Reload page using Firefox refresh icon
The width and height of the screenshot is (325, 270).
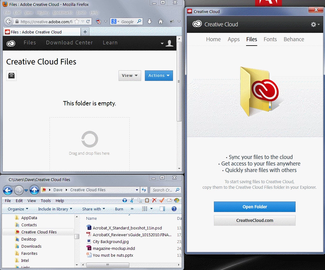coord(88,21)
